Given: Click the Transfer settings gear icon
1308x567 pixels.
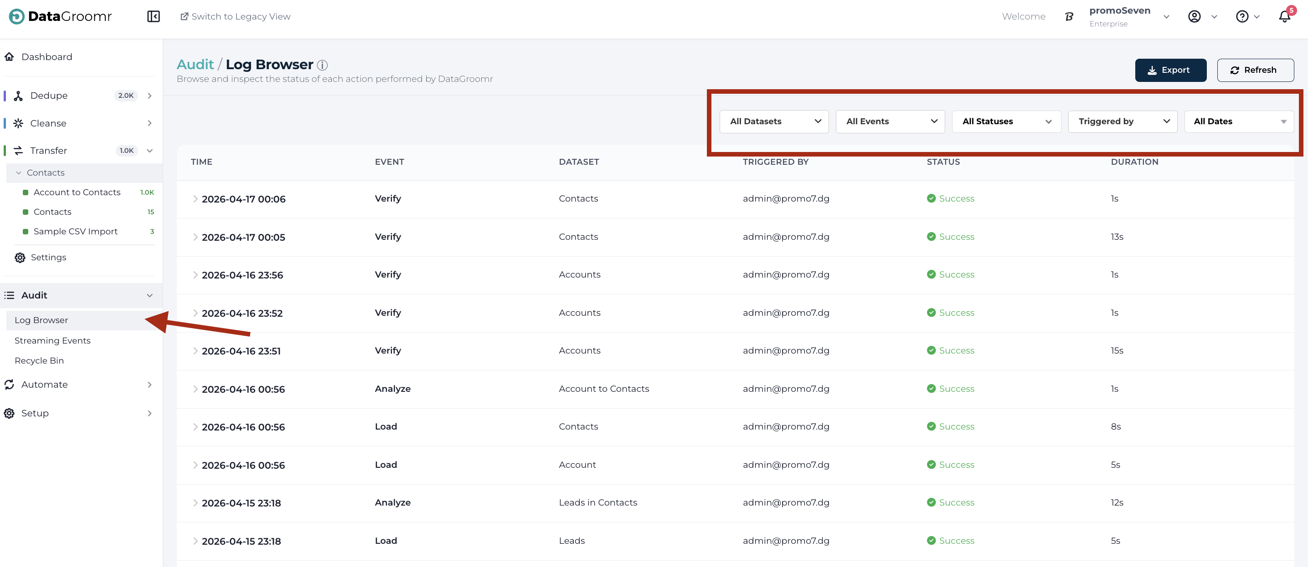Looking at the screenshot, I should point(20,258).
